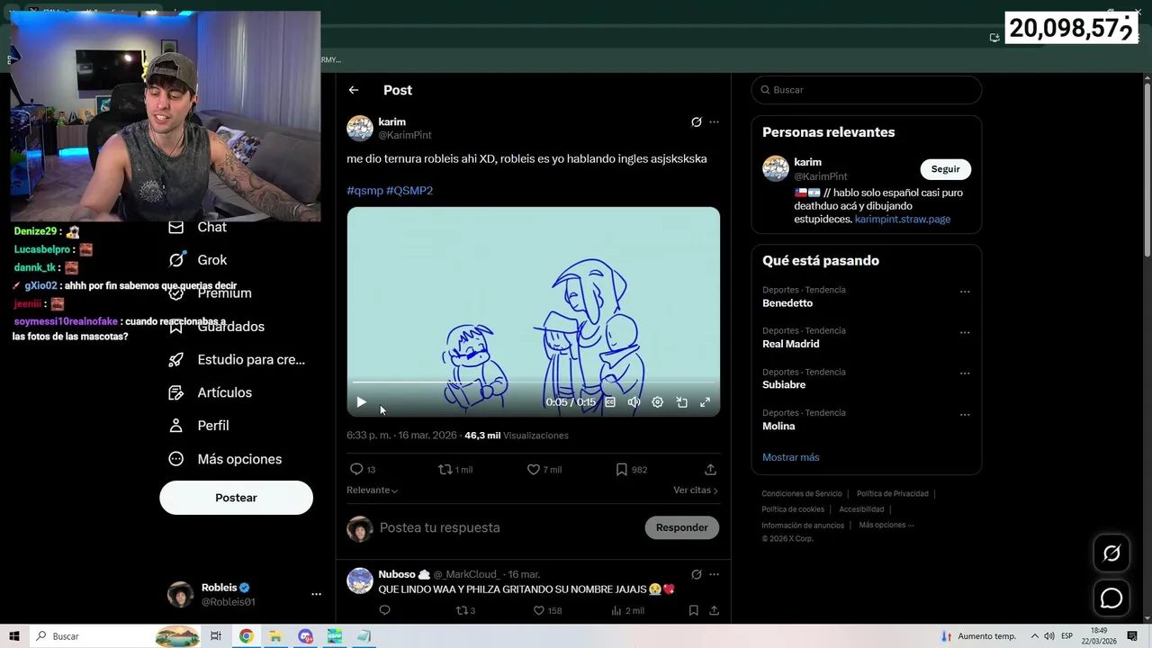
Task: Open Chrome from the taskbar
Action: click(x=246, y=636)
